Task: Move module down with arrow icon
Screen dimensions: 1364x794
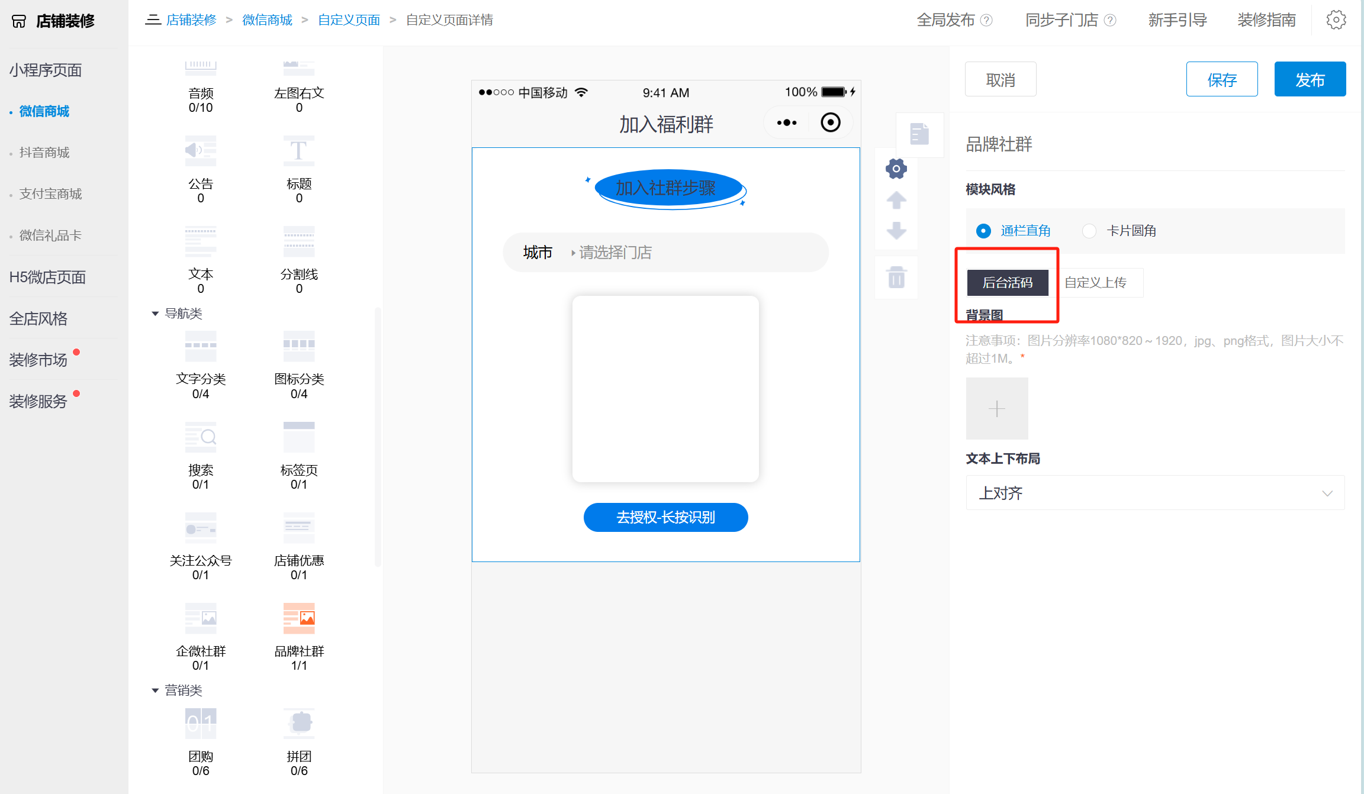Action: (896, 231)
